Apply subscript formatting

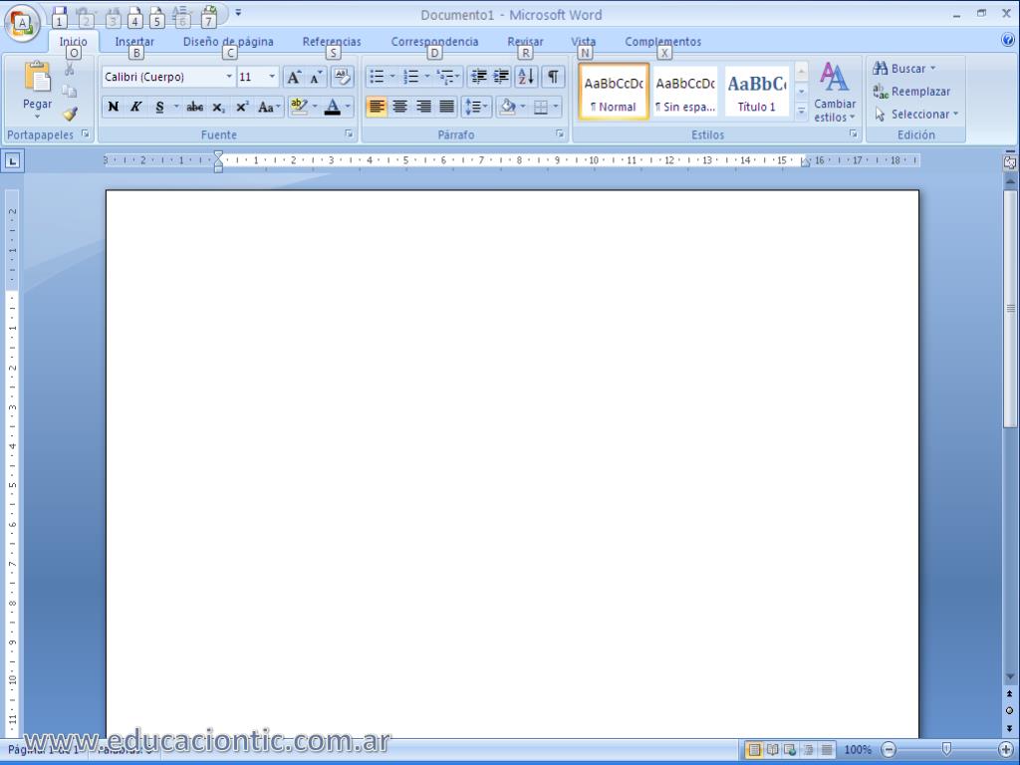point(218,107)
